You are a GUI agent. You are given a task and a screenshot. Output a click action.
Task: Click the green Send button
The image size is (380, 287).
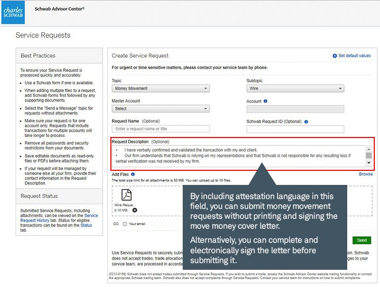pyautogui.click(x=362, y=240)
